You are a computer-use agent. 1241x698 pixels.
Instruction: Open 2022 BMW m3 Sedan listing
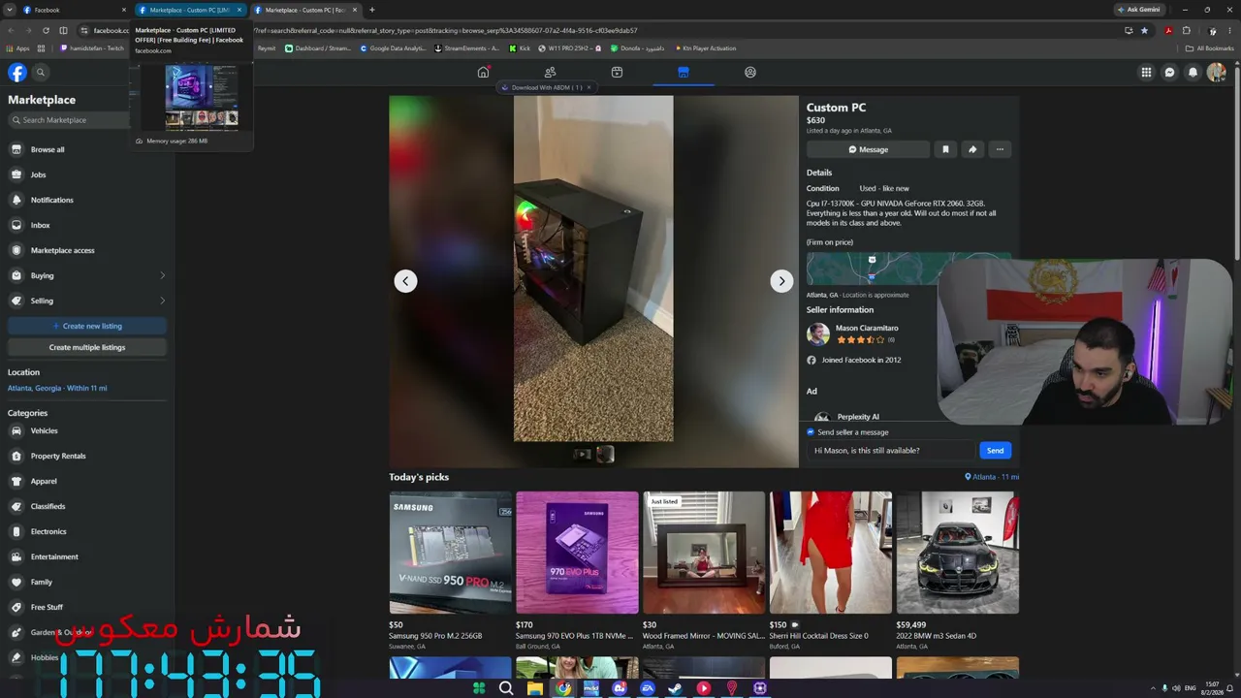click(x=957, y=571)
